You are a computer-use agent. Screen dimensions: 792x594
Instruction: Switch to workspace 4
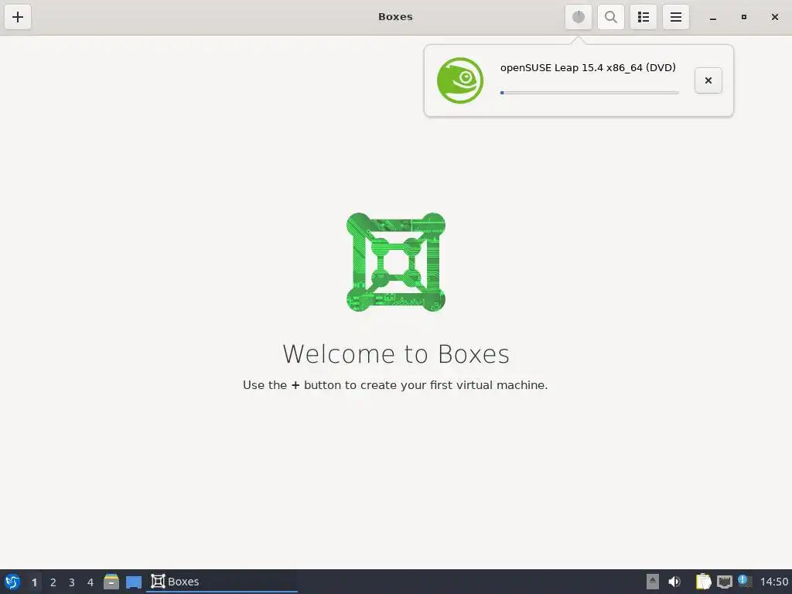tap(90, 582)
